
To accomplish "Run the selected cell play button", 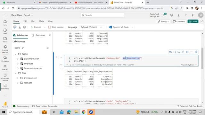I will click(56, 57).
